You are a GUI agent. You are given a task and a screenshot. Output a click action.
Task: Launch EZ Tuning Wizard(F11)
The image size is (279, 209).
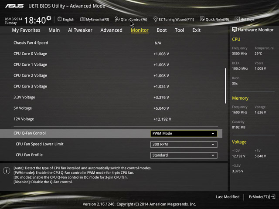click(x=176, y=19)
